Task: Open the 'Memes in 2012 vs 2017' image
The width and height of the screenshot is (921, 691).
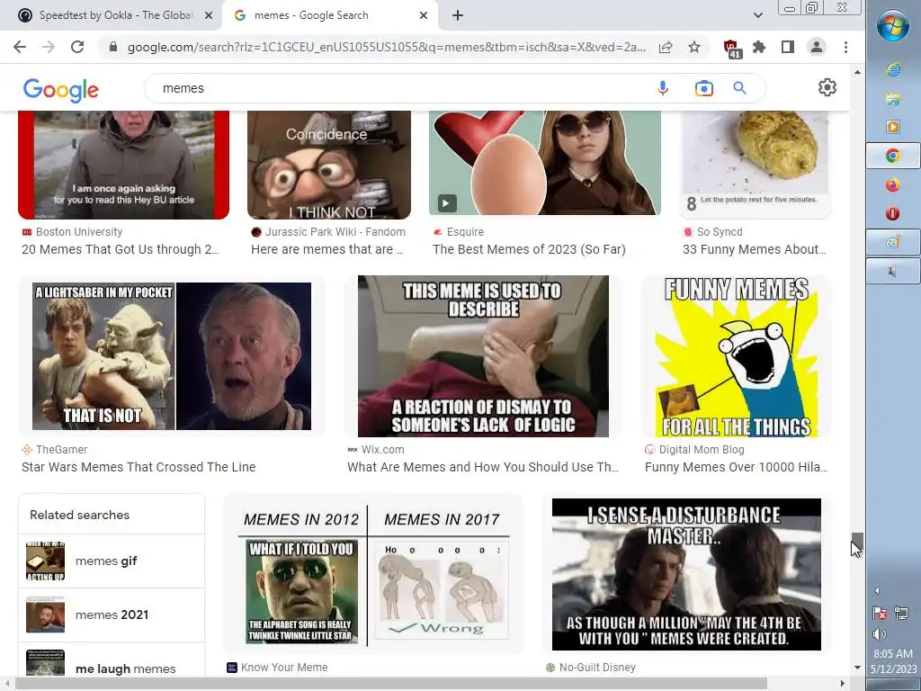Action: point(373,575)
